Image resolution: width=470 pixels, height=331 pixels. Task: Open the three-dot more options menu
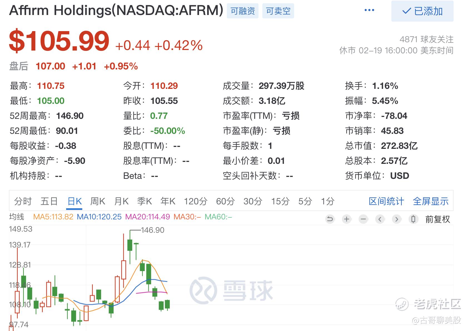[x=369, y=11]
